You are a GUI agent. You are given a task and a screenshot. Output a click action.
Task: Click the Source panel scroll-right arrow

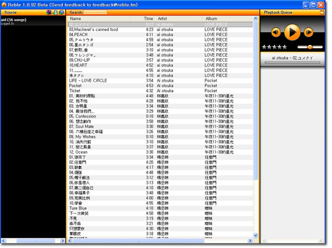pyautogui.click(x=62, y=241)
